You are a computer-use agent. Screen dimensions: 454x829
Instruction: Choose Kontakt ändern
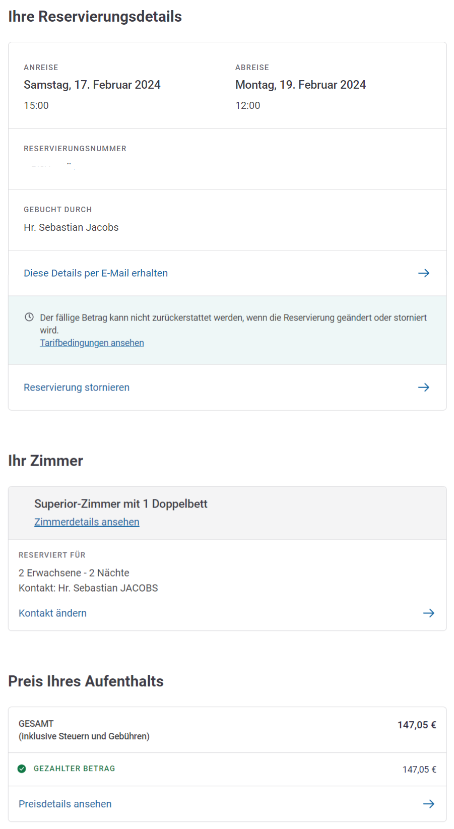pyautogui.click(x=52, y=613)
